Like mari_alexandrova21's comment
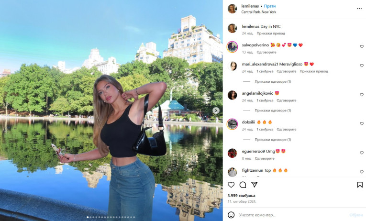This screenshot has width=366, height=221. (x=362, y=66)
